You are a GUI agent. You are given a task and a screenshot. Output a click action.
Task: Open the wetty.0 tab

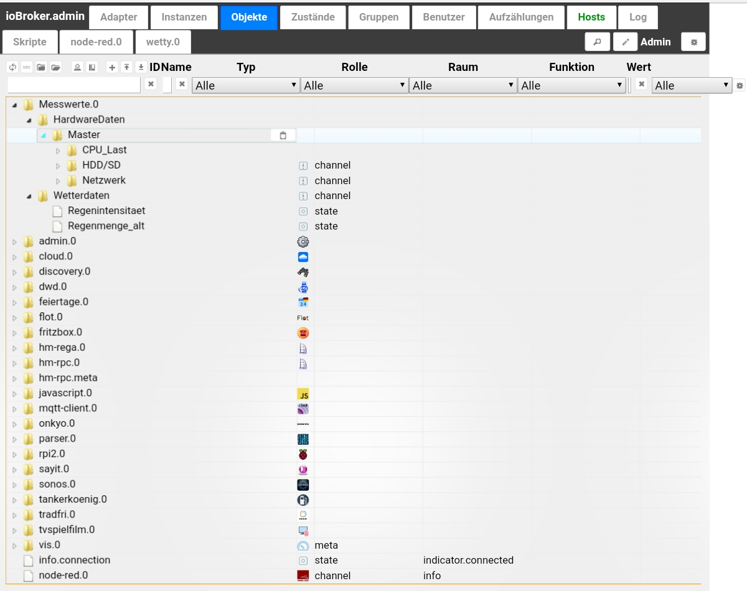(163, 42)
